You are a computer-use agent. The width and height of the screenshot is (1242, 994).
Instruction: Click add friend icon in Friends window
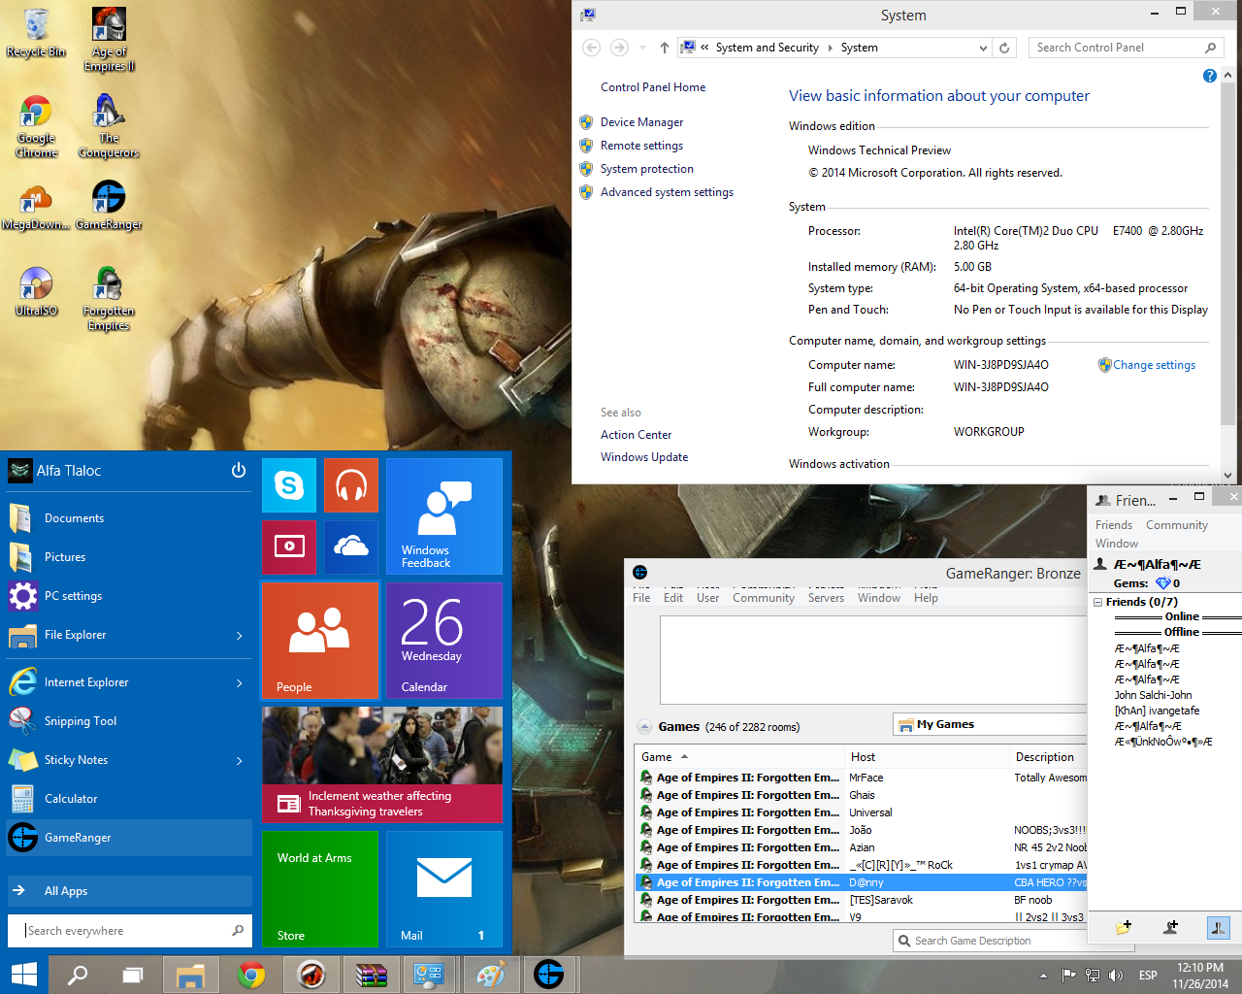pyautogui.click(x=1171, y=927)
